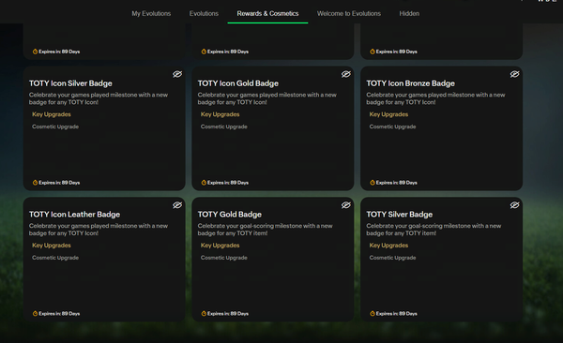Open the TOTY Icon Silver Badge title
This screenshot has height=343, width=563.
tap(70, 83)
